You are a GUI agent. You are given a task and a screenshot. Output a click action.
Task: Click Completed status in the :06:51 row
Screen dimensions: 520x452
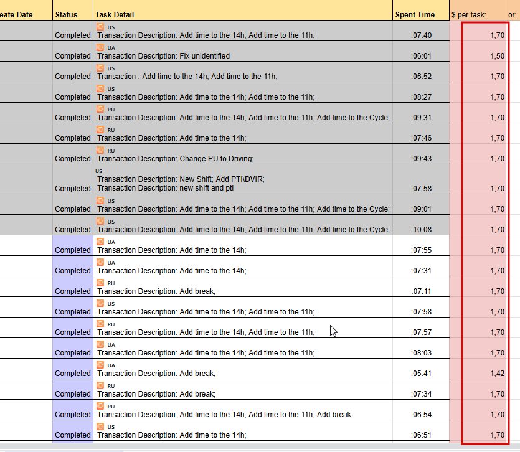click(73, 435)
